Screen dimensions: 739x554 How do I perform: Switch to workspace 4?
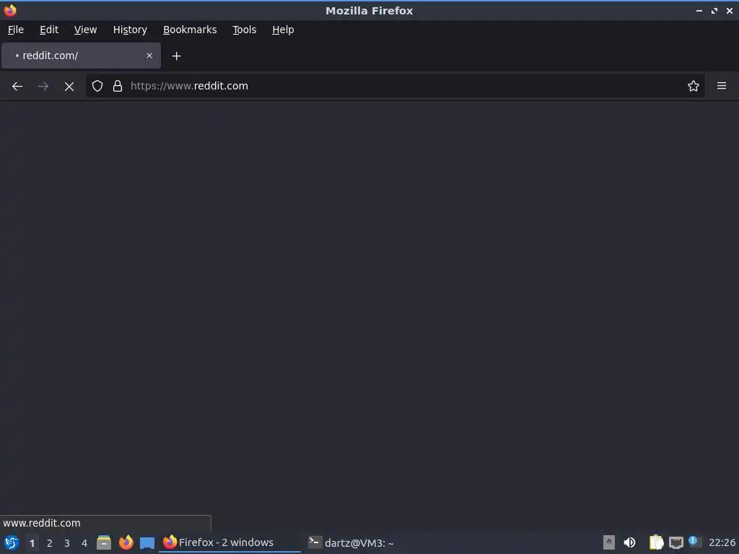[x=84, y=543]
